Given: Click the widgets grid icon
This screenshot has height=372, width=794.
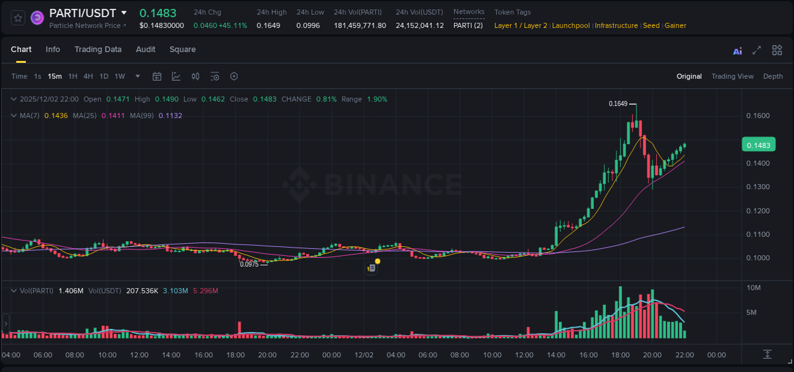Looking at the screenshot, I should coord(777,50).
